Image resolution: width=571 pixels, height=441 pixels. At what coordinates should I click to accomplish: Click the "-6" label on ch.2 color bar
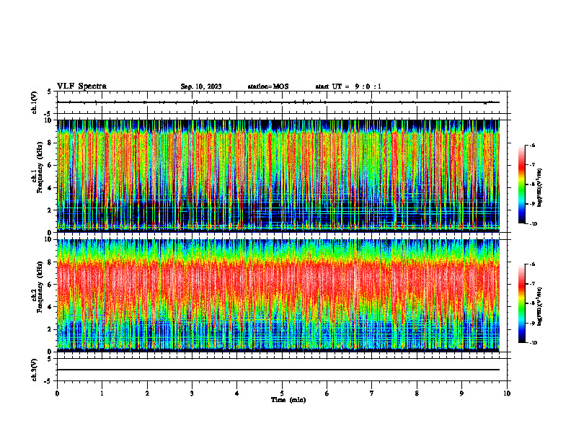click(532, 264)
